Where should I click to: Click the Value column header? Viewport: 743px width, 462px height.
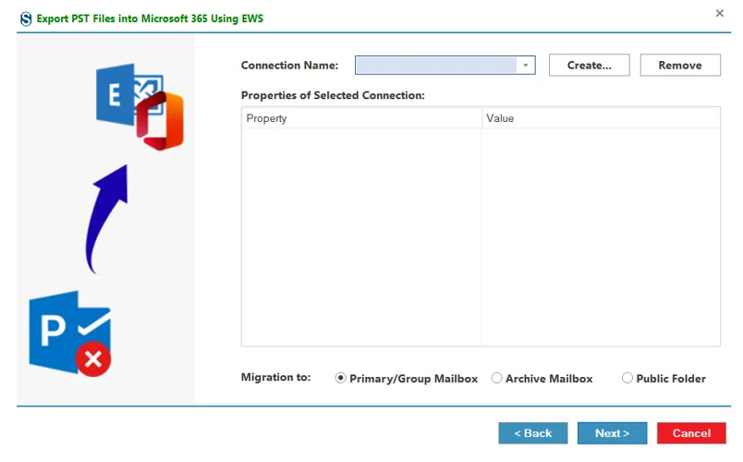[601, 118]
